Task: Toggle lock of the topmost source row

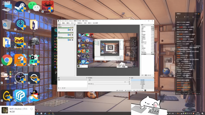Action: [x=153, y=27]
